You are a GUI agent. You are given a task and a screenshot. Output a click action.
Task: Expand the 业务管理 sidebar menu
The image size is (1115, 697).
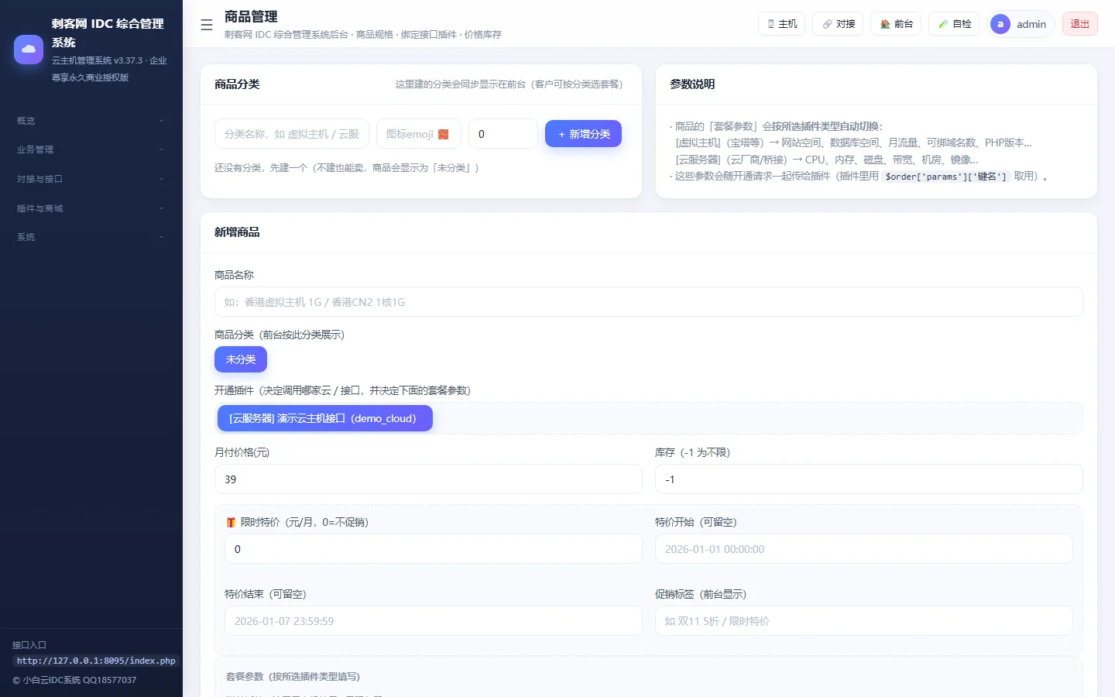coord(91,149)
